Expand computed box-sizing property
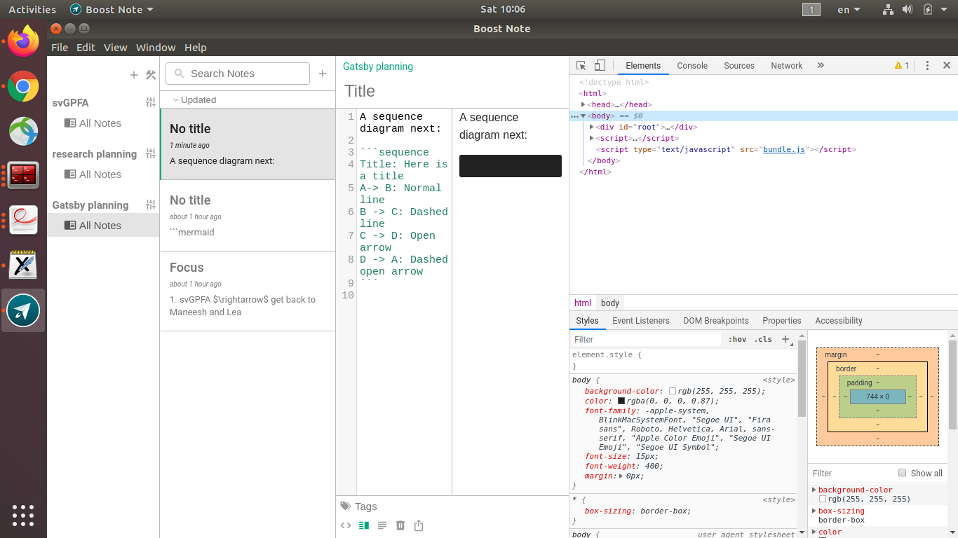 [x=814, y=511]
